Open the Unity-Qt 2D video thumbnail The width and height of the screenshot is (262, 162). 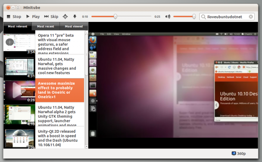(19, 139)
